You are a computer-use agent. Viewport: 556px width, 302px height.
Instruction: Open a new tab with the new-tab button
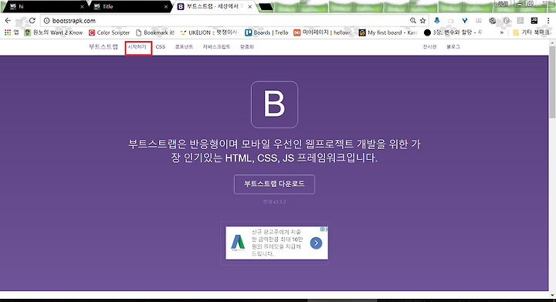pos(265,7)
